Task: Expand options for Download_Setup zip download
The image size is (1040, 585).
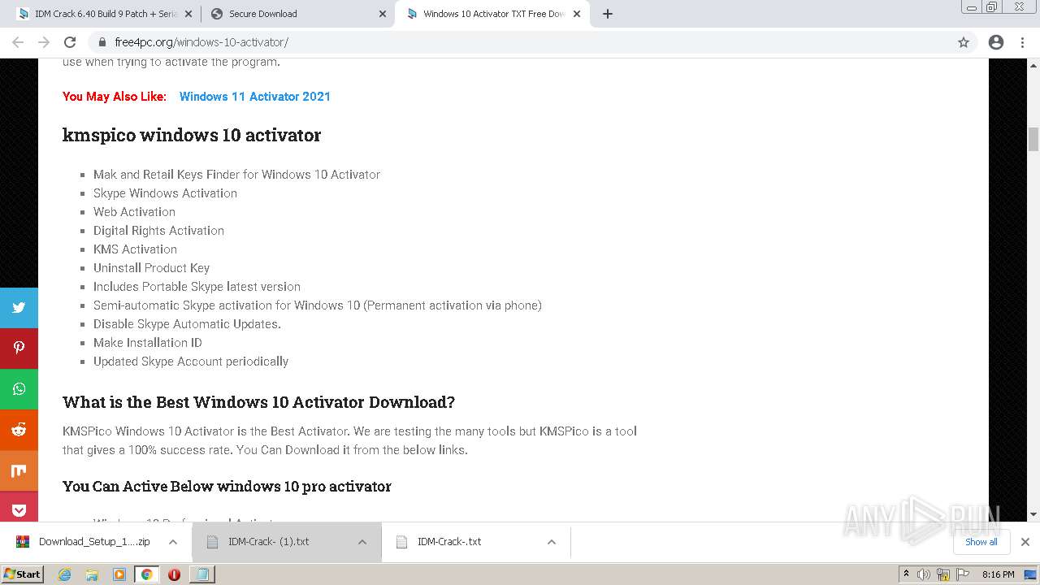Action: coord(173,542)
